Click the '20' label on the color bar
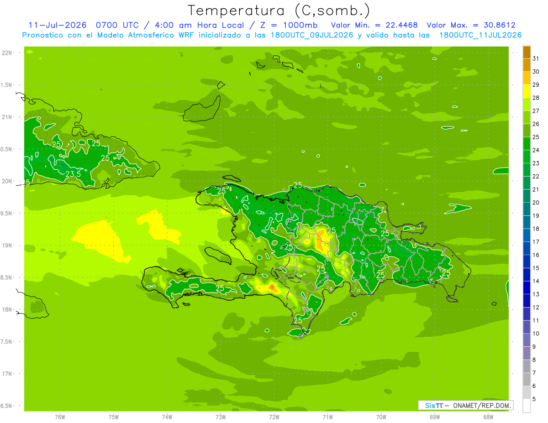Viewport: 548px width, 423px height. (536, 203)
